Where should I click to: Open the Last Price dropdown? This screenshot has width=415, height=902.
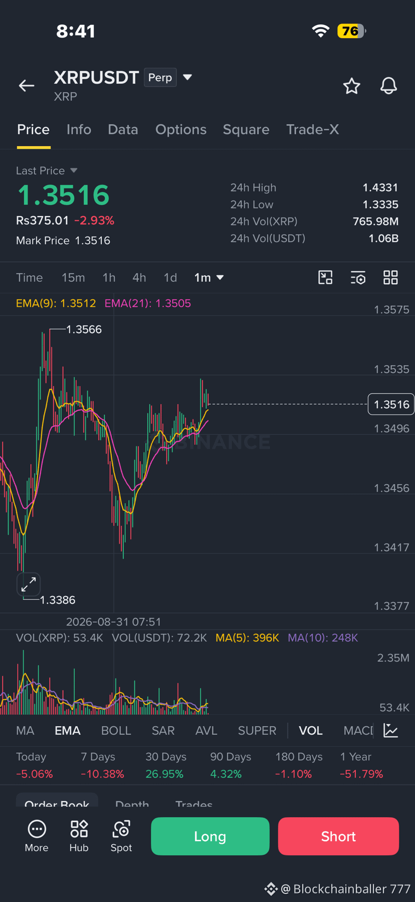[x=74, y=170]
